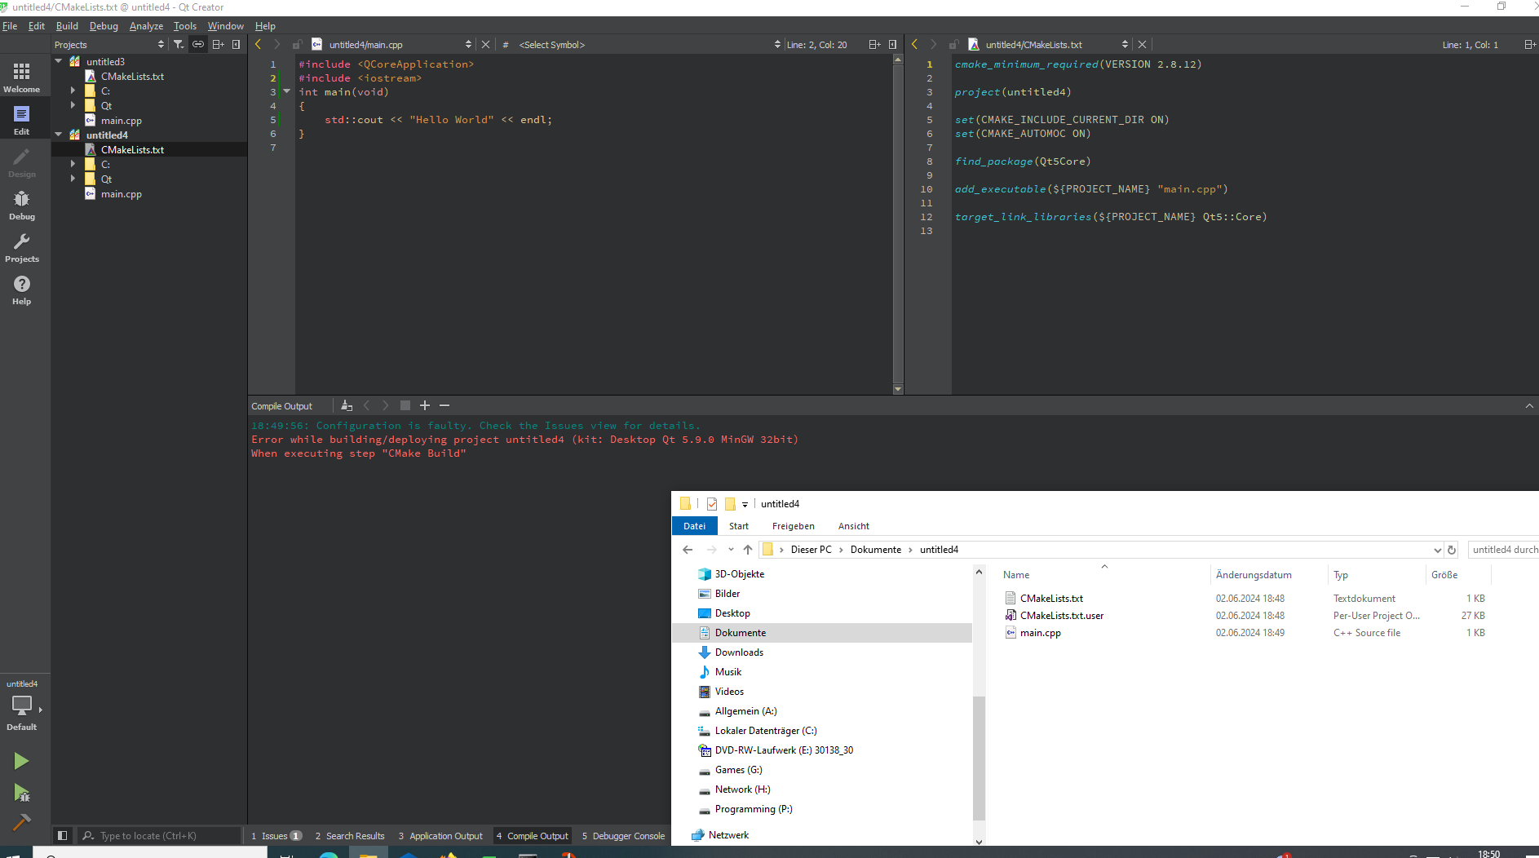Switch to Issues output pane
1539x858 pixels.
[x=276, y=836]
